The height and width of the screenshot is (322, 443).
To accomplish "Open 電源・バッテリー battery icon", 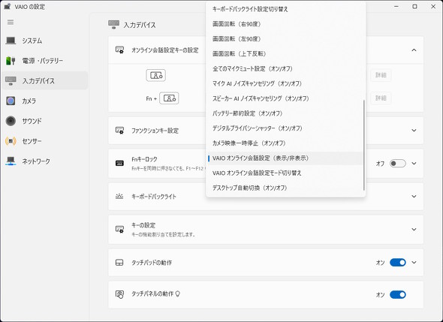I will [11, 61].
